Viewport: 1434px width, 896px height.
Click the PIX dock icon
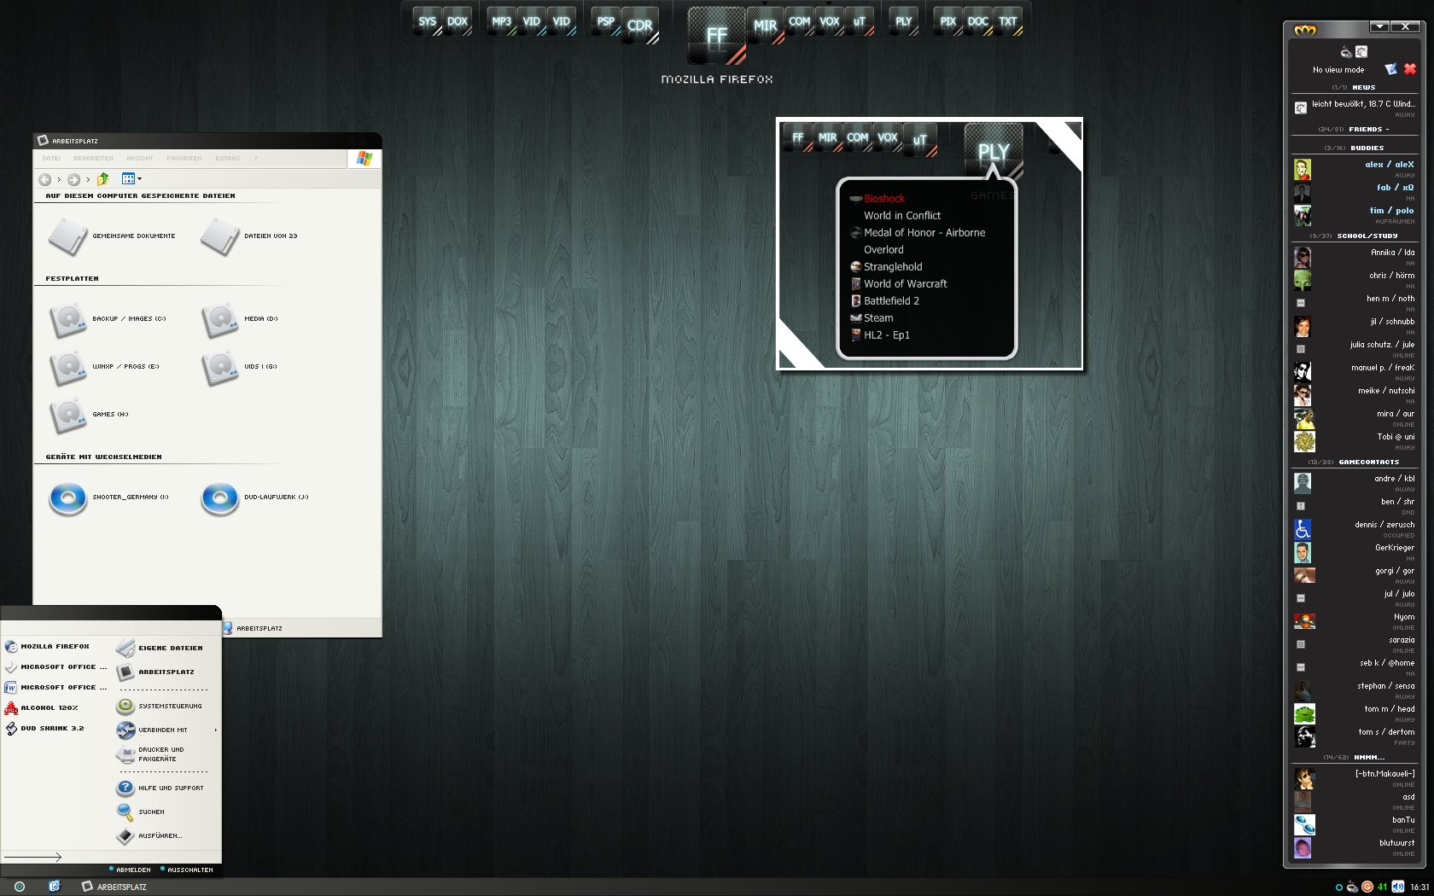click(x=948, y=22)
